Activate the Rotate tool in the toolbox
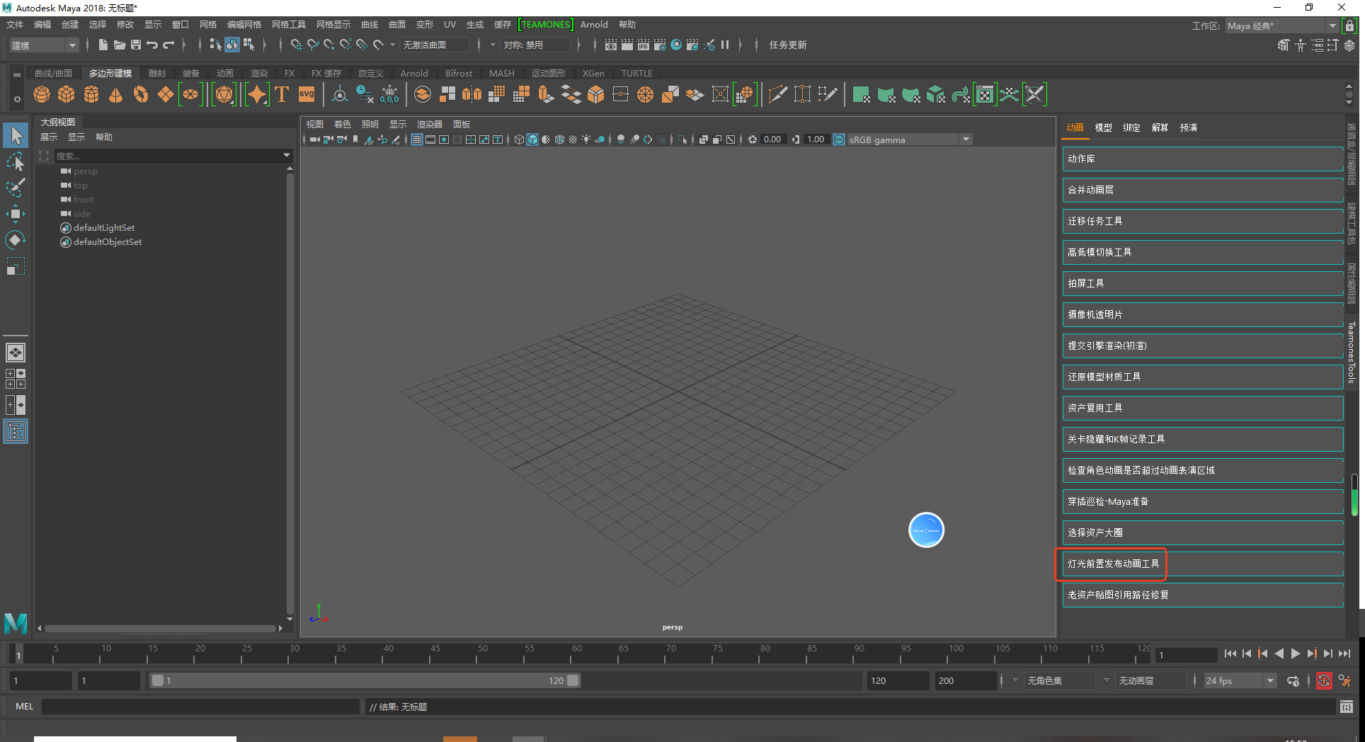 16,240
